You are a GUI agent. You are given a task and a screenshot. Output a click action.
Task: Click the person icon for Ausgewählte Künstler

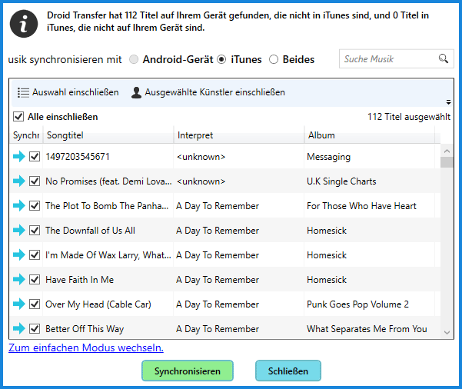[136, 92]
